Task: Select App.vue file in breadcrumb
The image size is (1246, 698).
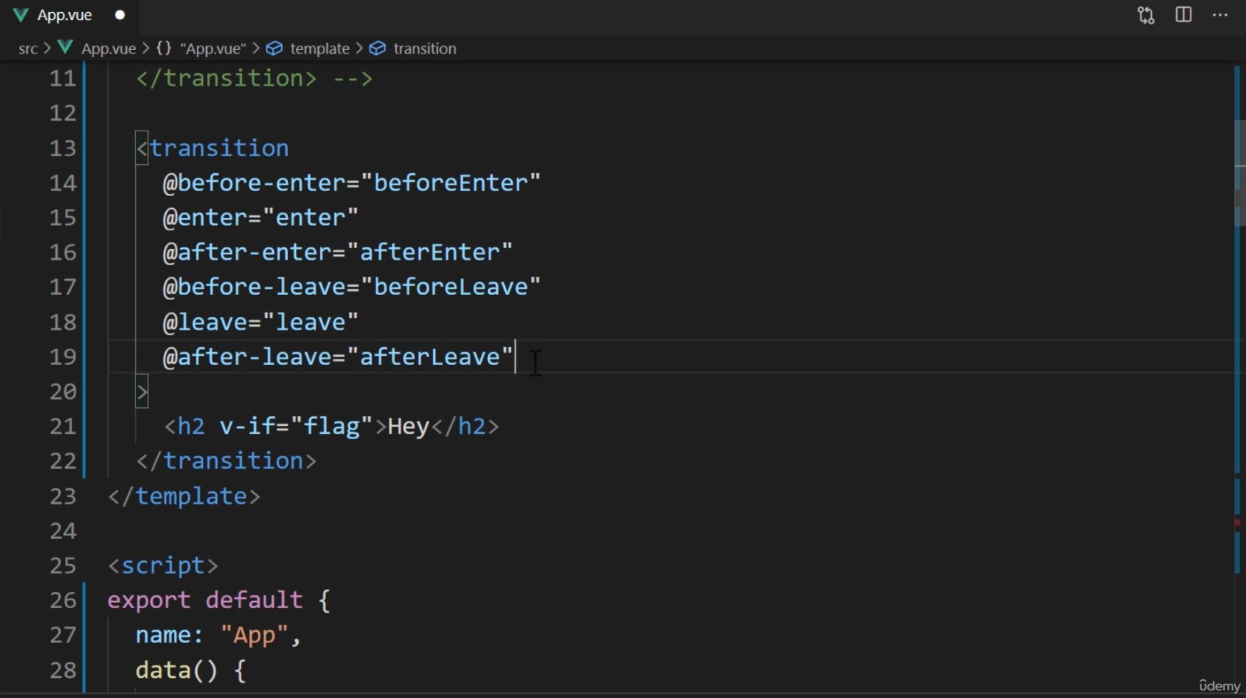Action: pyautogui.click(x=108, y=48)
